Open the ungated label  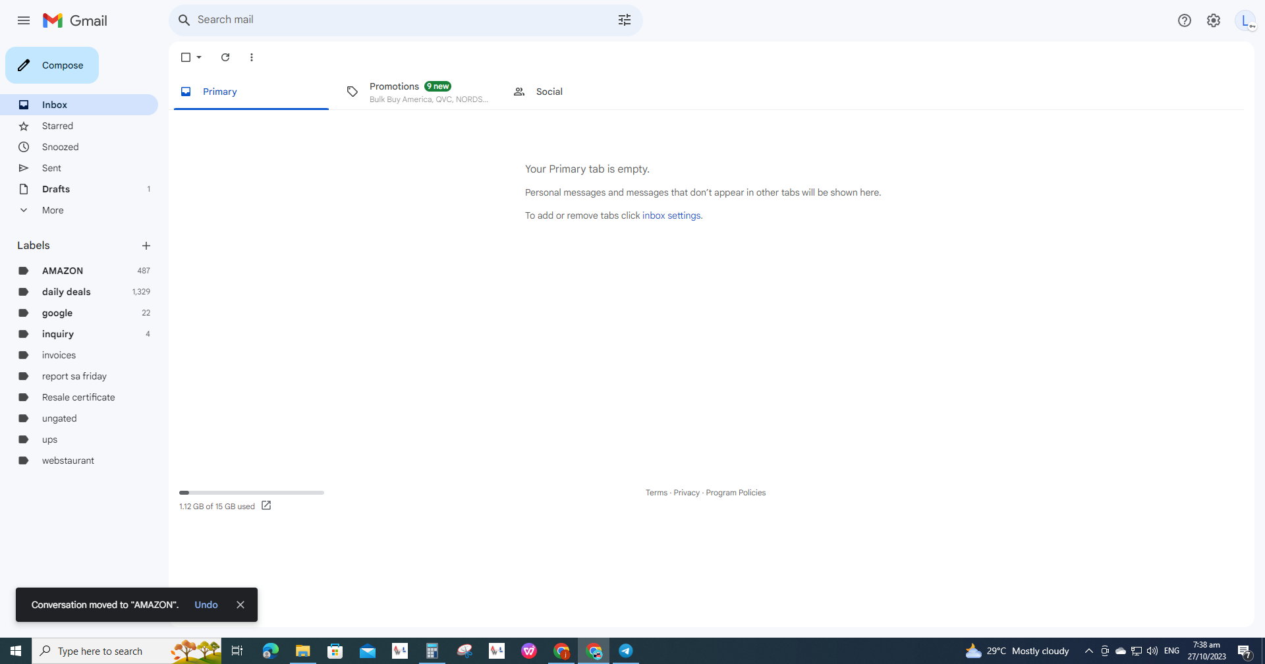79,418
